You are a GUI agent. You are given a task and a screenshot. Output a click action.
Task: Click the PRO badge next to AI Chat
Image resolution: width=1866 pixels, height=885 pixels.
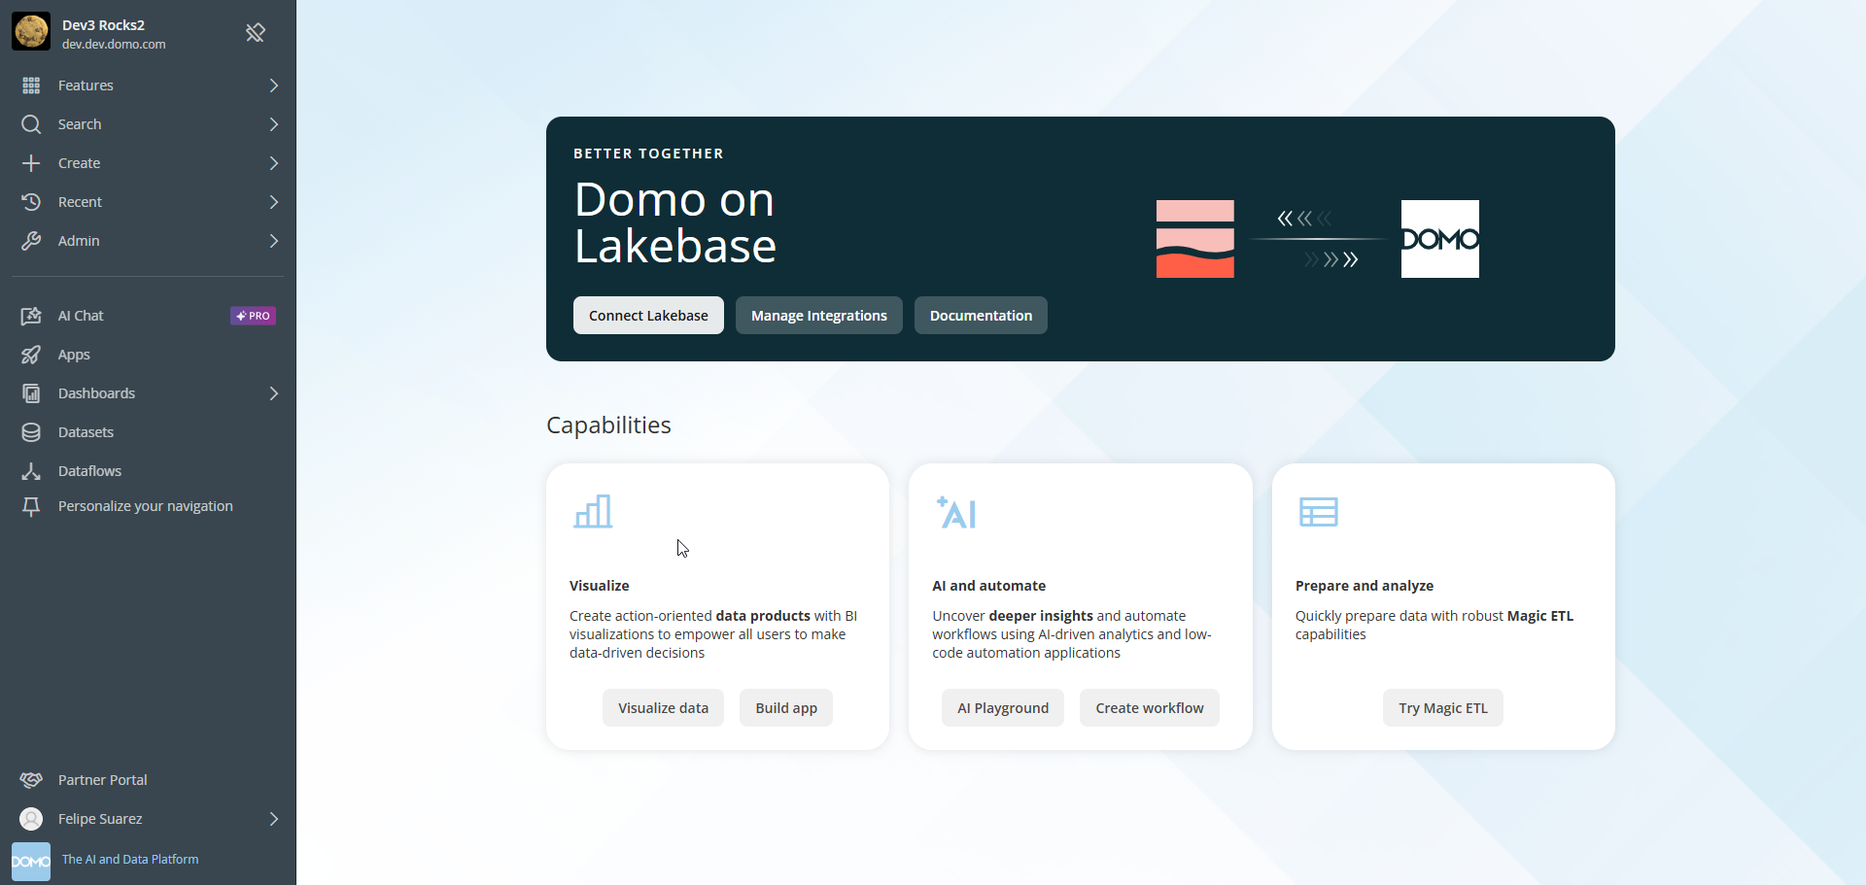tap(253, 316)
